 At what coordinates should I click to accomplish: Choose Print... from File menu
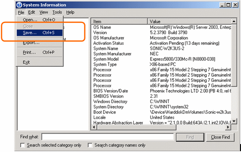click(40, 52)
